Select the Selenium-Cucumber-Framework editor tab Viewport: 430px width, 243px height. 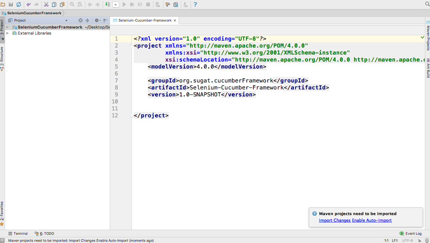click(x=145, y=20)
